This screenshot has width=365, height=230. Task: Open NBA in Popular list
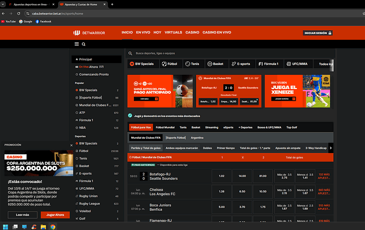96,128
